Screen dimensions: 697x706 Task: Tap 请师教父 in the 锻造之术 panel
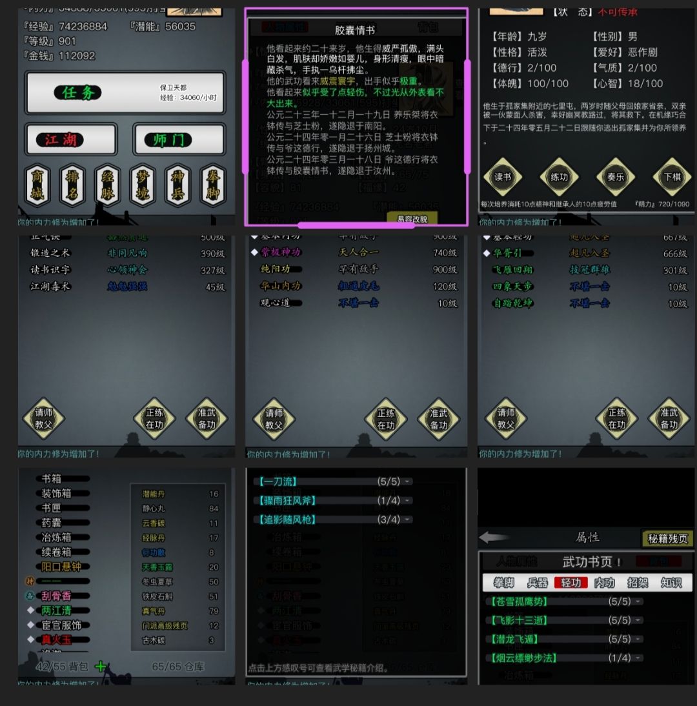click(x=44, y=418)
